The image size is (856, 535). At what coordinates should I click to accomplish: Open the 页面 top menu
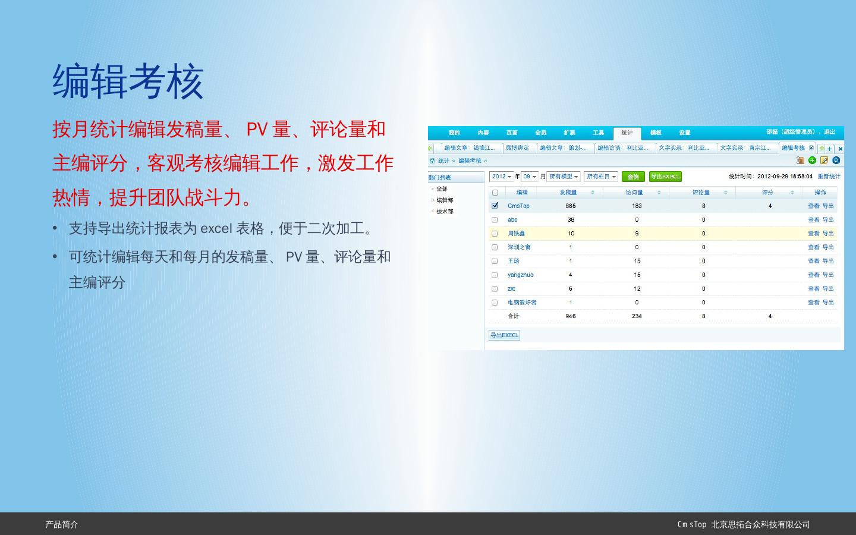click(512, 133)
